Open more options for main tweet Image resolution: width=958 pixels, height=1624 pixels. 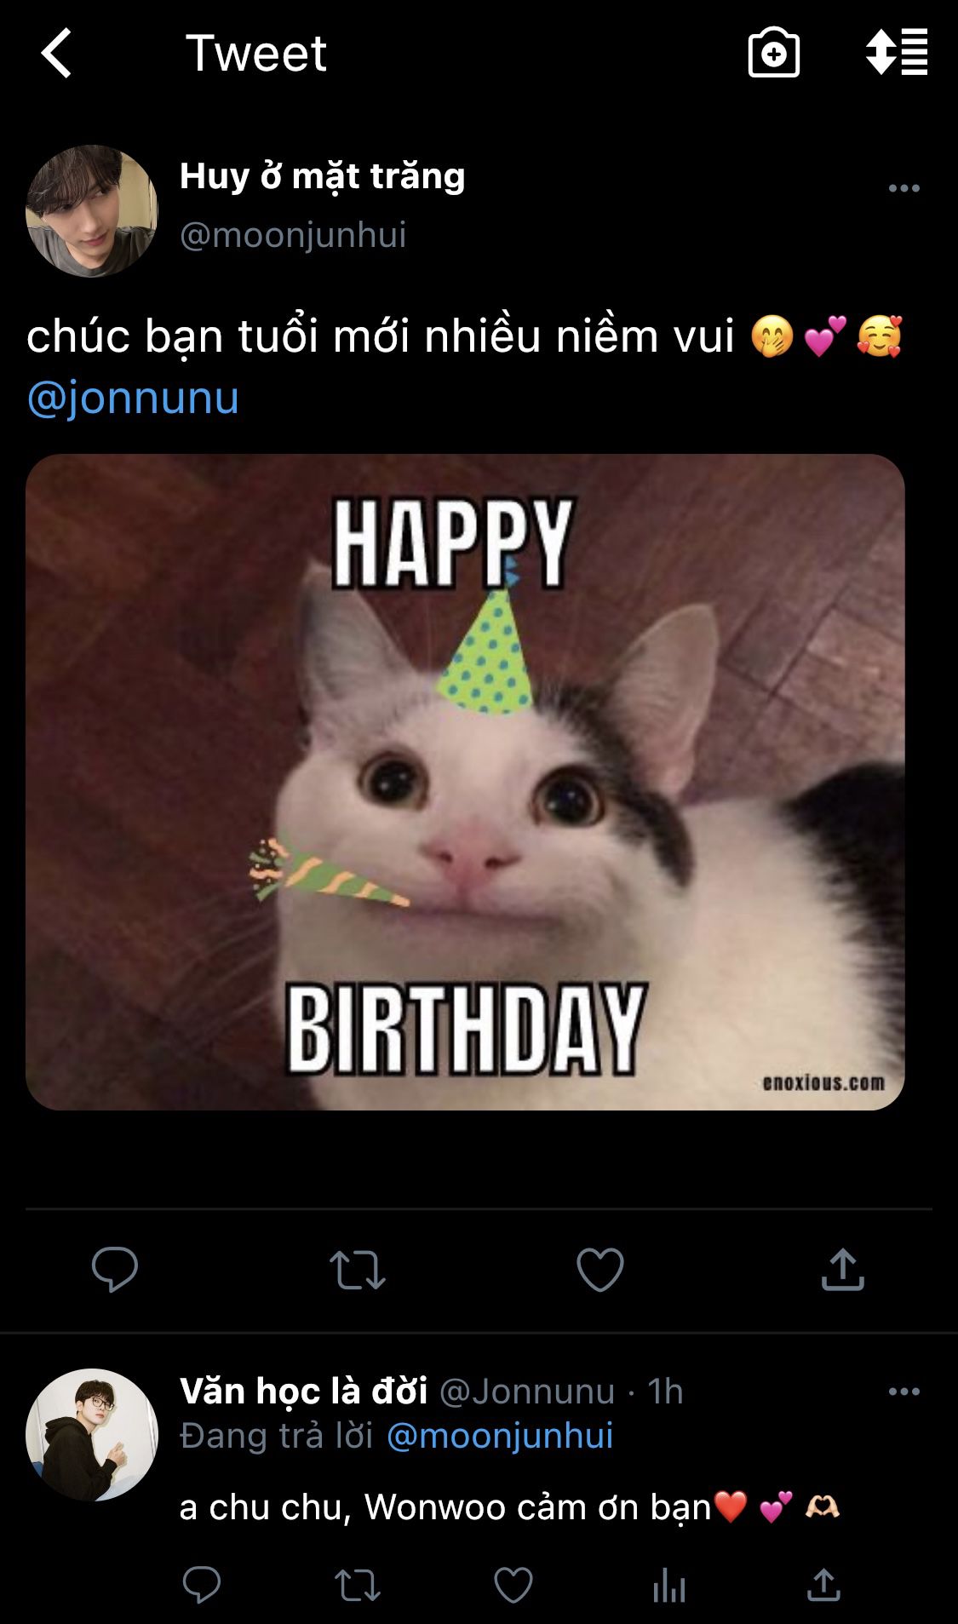tap(904, 188)
